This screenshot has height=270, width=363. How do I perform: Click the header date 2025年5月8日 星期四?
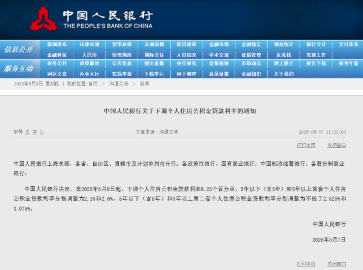[x=37, y=84]
